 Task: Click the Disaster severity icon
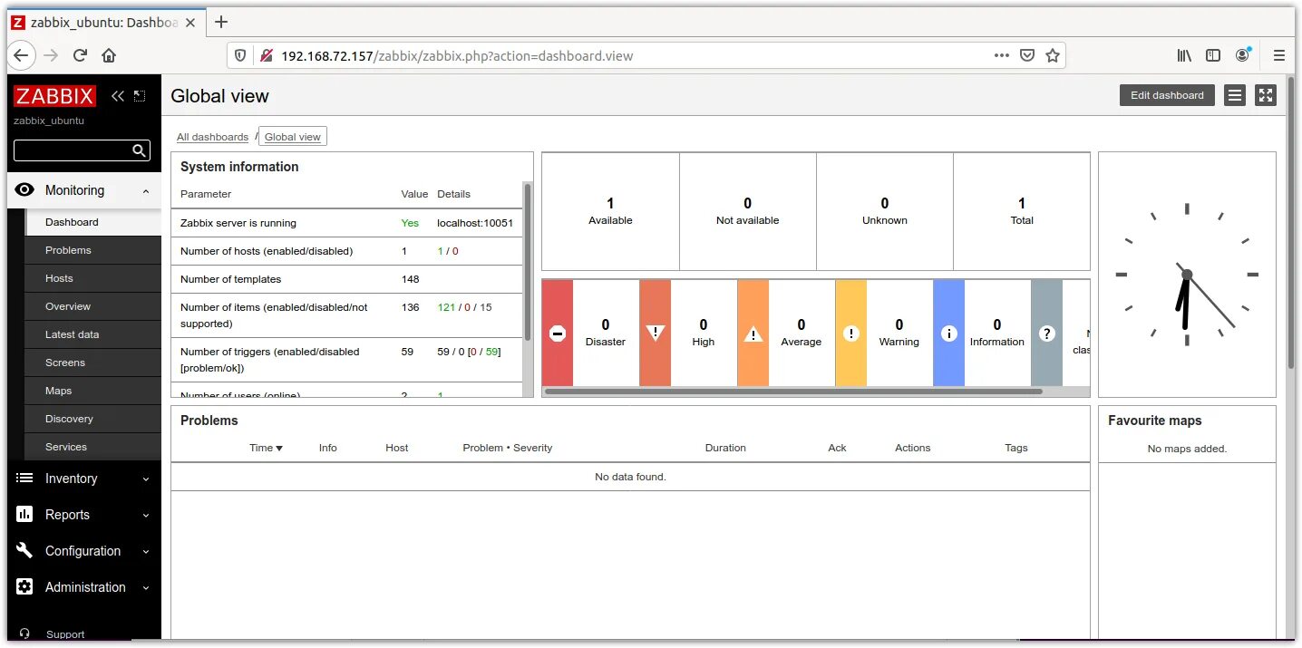coord(558,334)
